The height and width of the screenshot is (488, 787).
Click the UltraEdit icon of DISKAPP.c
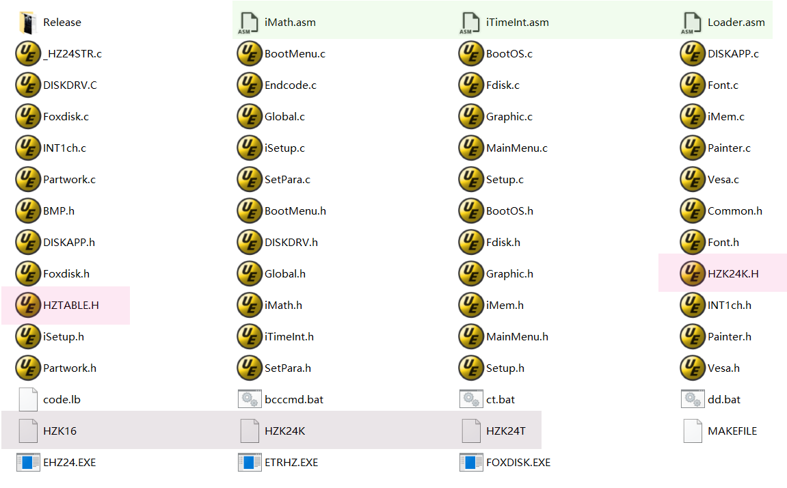[693, 54]
